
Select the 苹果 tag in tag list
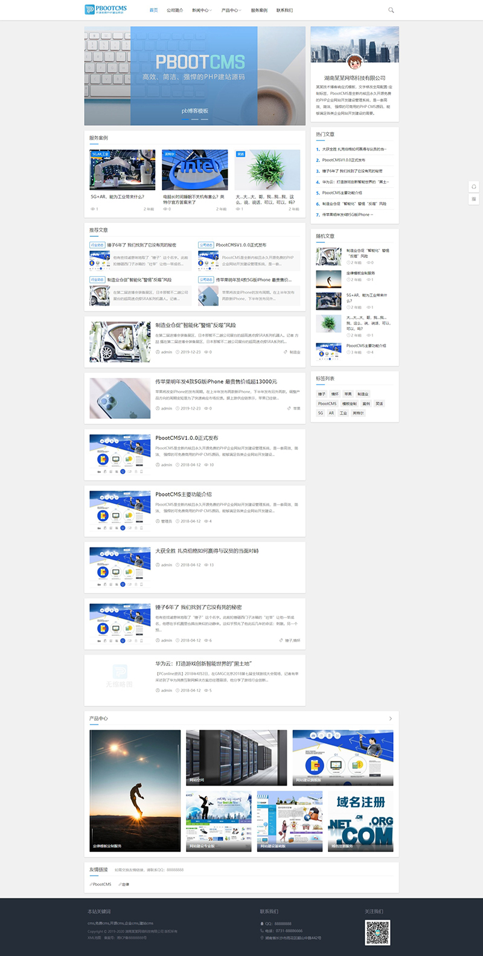click(348, 394)
